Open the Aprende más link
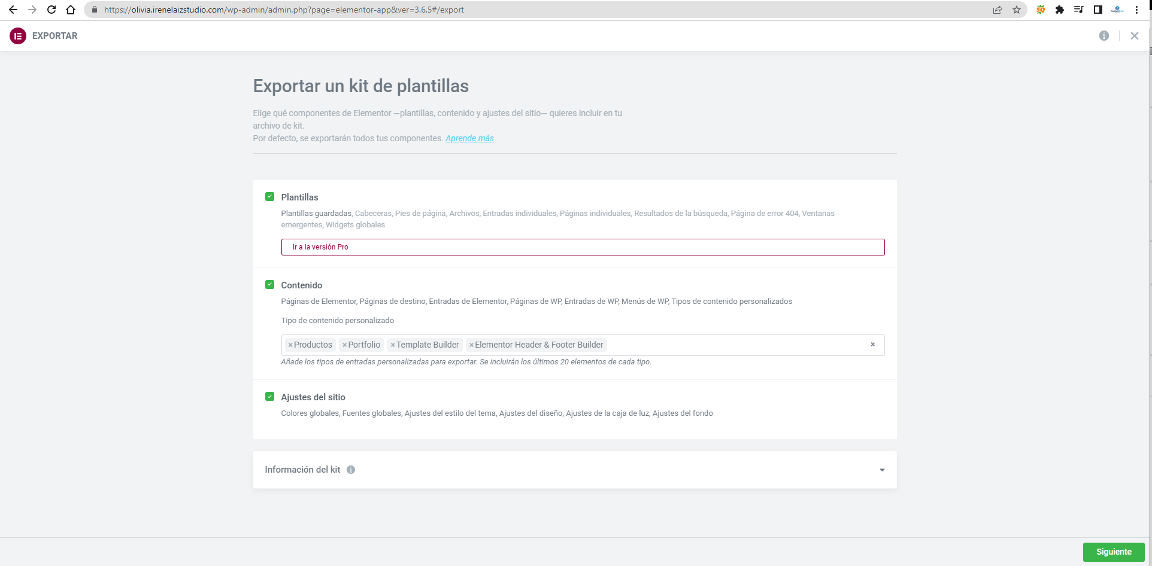Image resolution: width=1152 pixels, height=566 pixels. [469, 138]
